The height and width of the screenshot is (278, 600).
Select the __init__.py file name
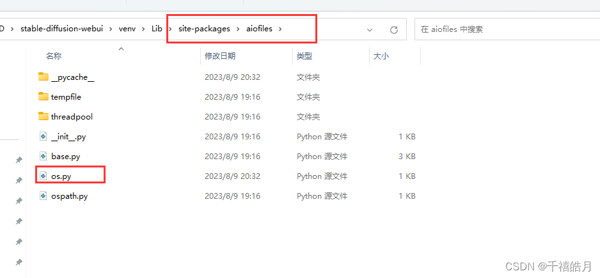[68, 137]
